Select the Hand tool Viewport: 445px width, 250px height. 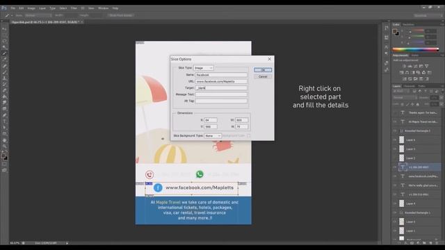[4, 140]
